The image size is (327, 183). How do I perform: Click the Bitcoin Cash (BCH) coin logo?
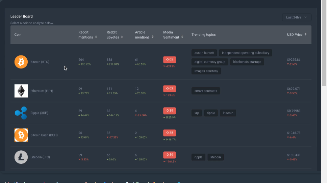[x=21, y=135]
